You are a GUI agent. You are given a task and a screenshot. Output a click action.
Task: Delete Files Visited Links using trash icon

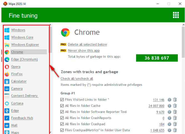[175, 100]
